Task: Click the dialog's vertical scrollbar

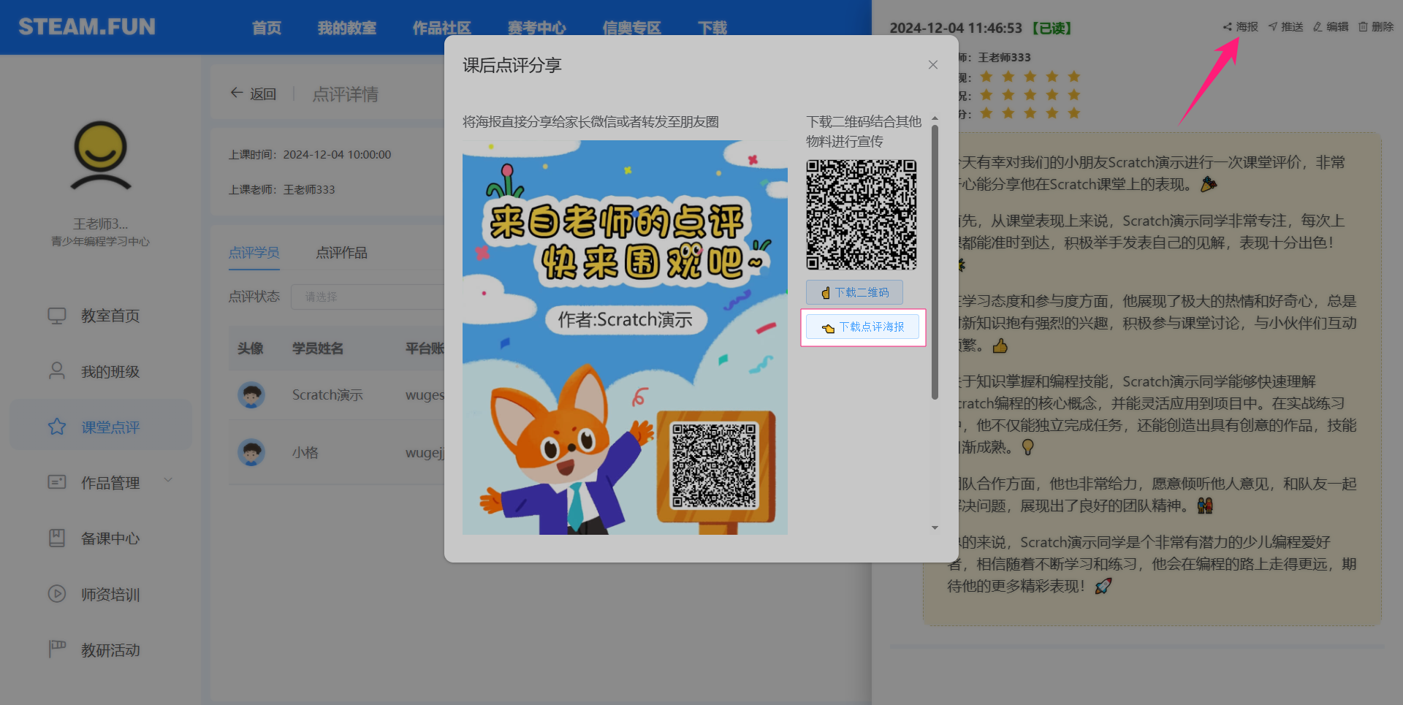Action: coord(935,262)
